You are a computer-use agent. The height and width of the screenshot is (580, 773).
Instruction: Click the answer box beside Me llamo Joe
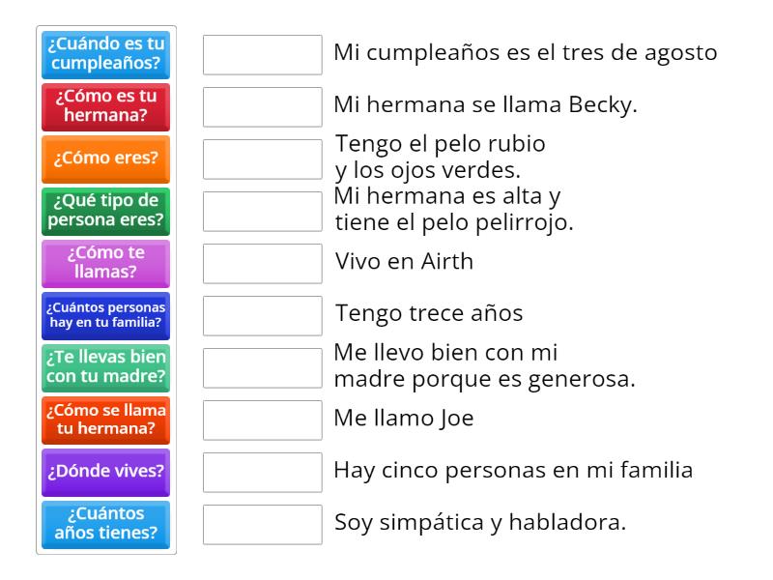(262, 420)
